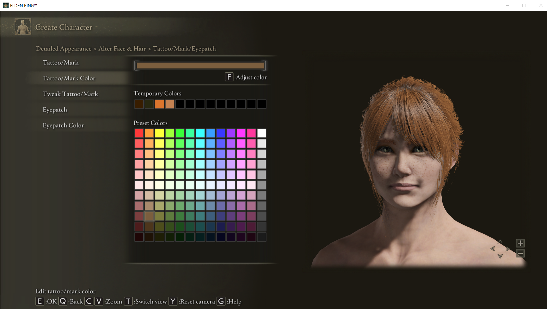This screenshot has height=309, width=547.
Task: Pick the tan fourth temporary color
Action: click(170, 104)
